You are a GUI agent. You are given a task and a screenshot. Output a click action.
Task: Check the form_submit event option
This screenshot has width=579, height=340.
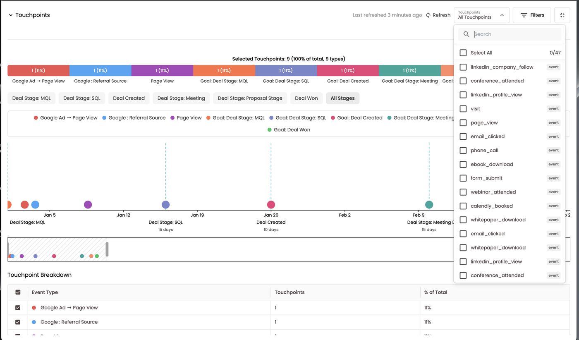[x=463, y=178]
